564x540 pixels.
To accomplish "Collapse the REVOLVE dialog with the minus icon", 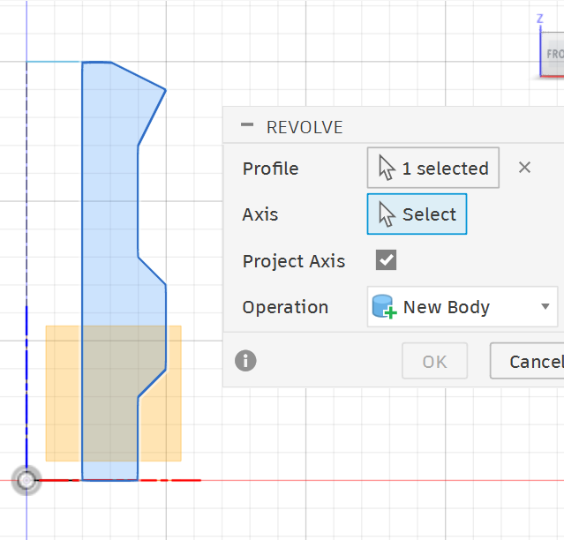I will pyautogui.click(x=247, y=125).
